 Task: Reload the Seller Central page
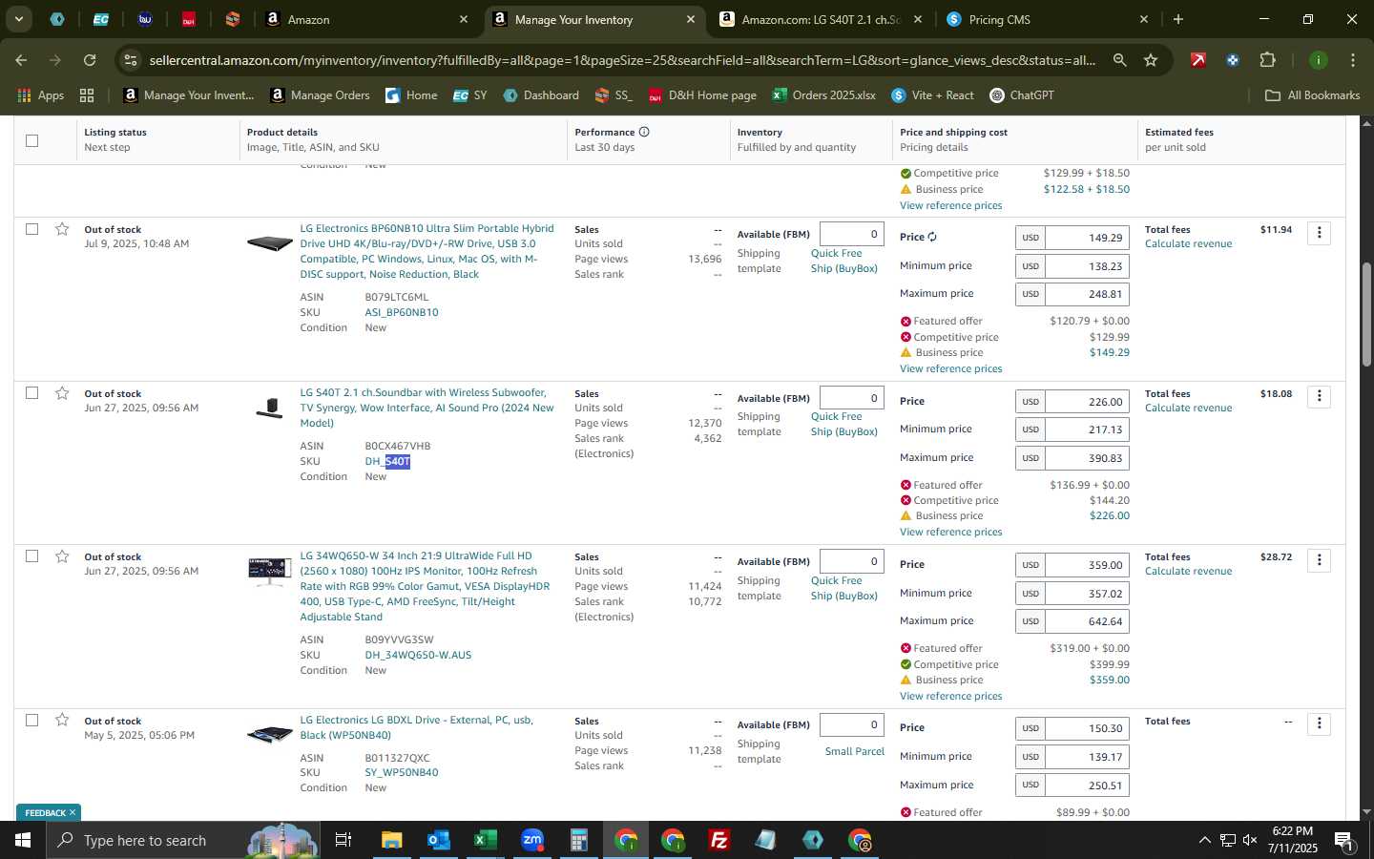90,60
